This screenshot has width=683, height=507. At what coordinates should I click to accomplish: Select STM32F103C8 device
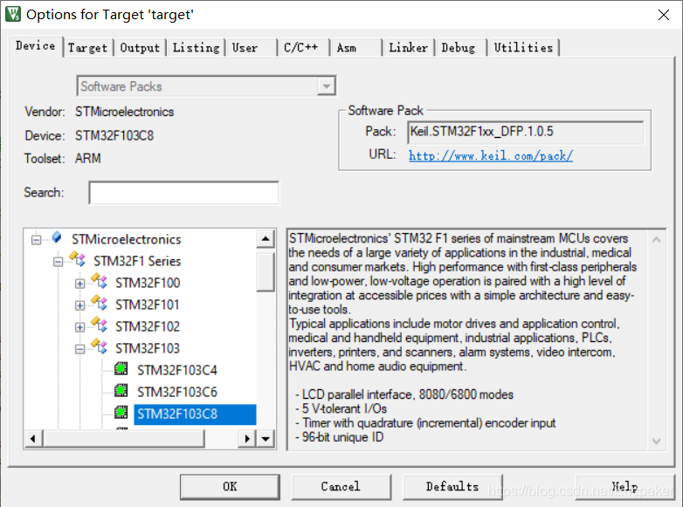point(195,415)
